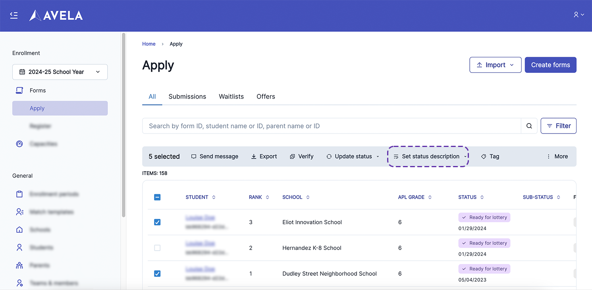Collapse the sidebar using the menu icon

tap(14, 15)
